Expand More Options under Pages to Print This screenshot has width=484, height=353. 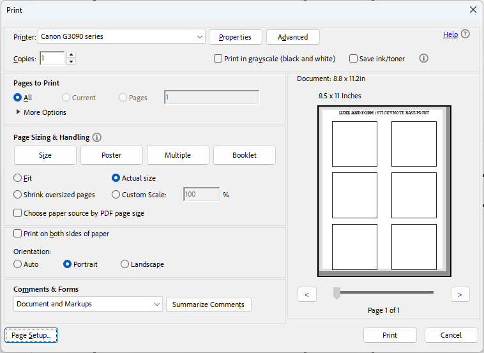point(18,112)
